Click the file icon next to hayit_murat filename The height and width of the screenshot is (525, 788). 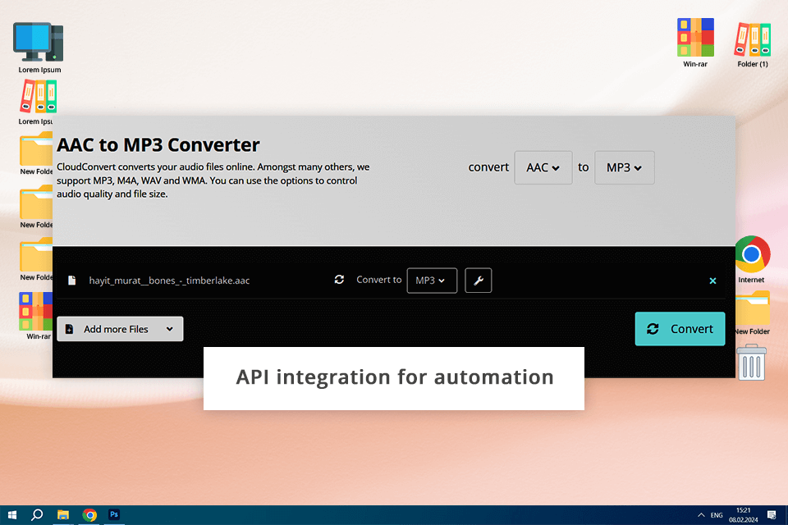point(72,281)
